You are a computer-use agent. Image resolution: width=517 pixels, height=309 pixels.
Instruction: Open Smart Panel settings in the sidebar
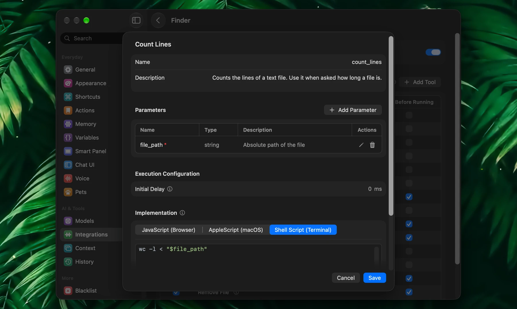91,151
